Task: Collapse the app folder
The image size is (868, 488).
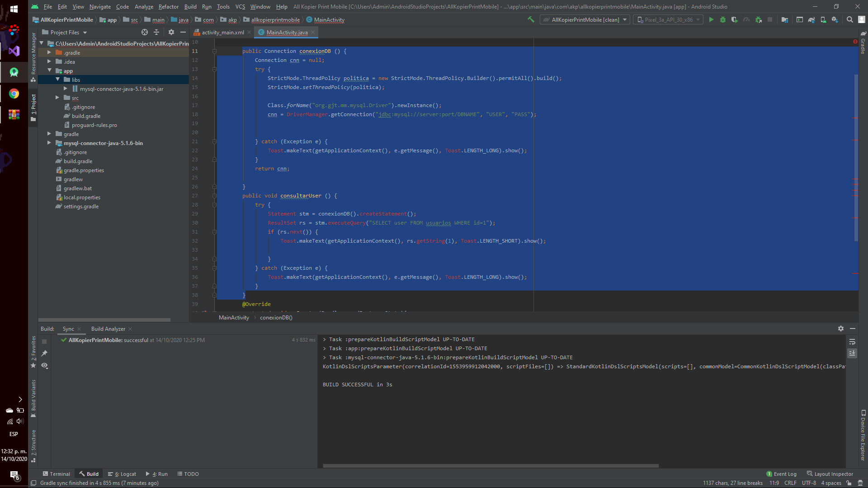Action: 49,70
